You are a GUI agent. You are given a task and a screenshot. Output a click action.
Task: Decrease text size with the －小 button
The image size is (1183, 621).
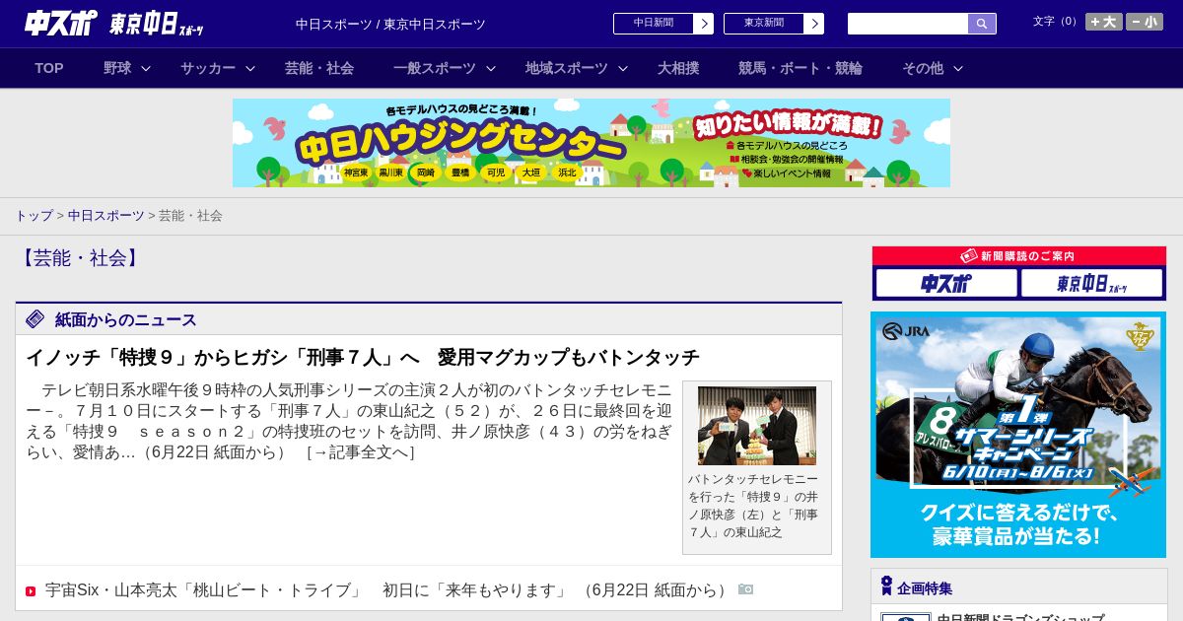(1145, 22)
